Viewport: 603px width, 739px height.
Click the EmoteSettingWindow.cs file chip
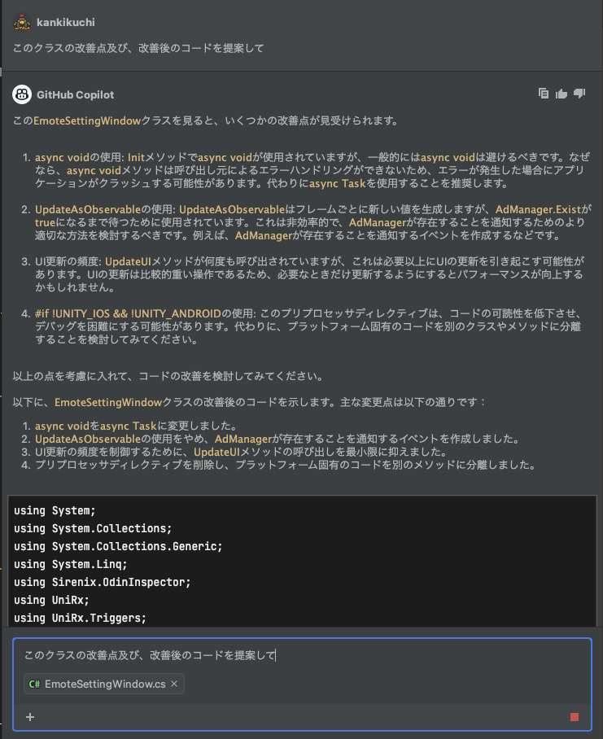104,684
